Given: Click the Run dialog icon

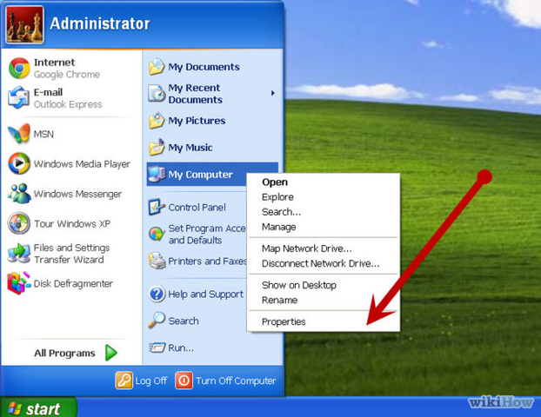Looking at the screenshot, I should (x=157, y=347).
